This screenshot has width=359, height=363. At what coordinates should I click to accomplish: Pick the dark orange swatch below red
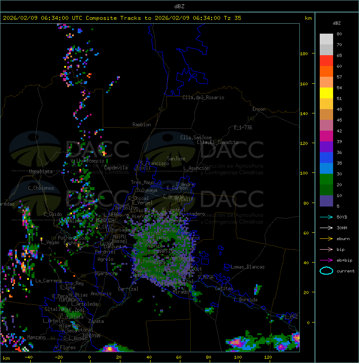coord(326,71)
